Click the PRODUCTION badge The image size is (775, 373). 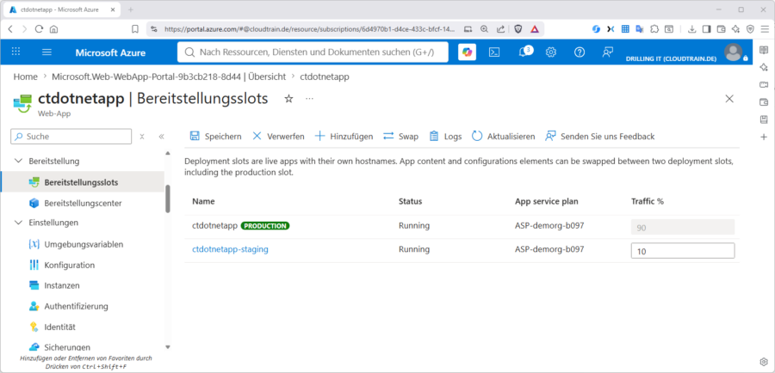pyautogui.click(x=265, y=226)
